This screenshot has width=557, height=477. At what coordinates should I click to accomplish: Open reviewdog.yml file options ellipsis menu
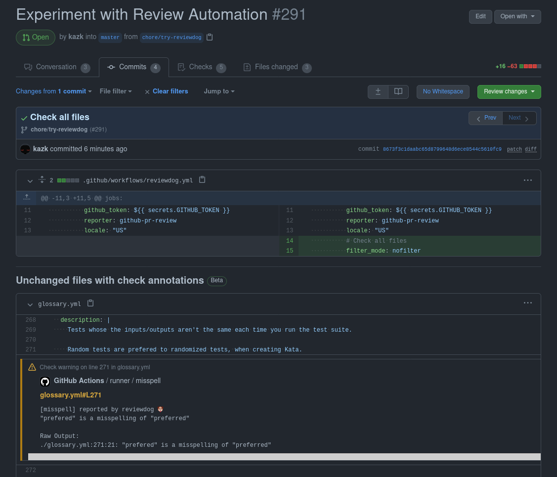tap(527, 180)
